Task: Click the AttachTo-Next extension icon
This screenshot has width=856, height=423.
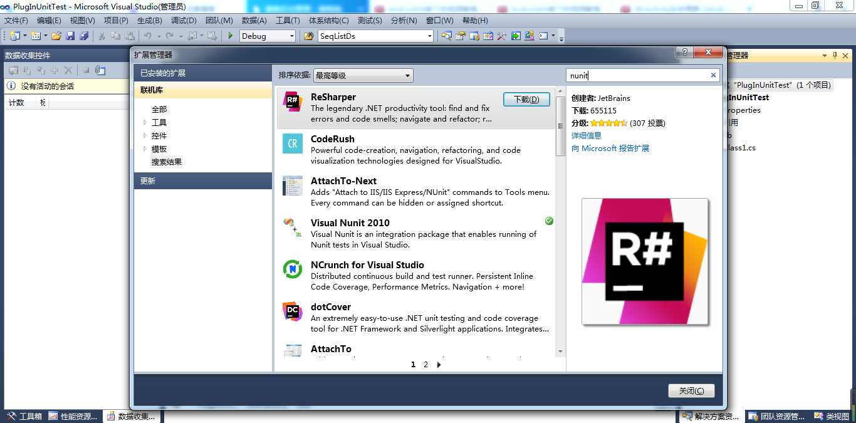Action: 293,185
